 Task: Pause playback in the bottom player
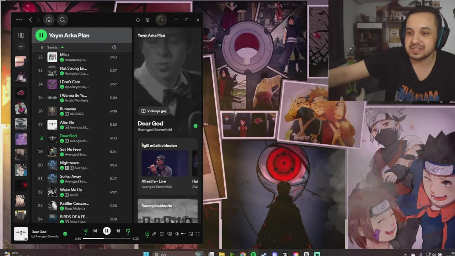(x=107, y=231)
